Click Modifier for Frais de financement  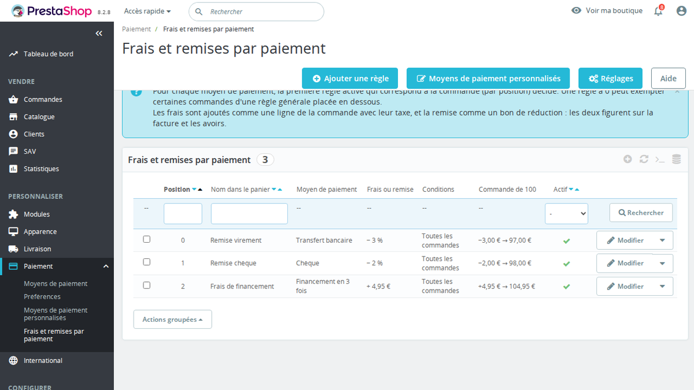click(x=625, y=287)
